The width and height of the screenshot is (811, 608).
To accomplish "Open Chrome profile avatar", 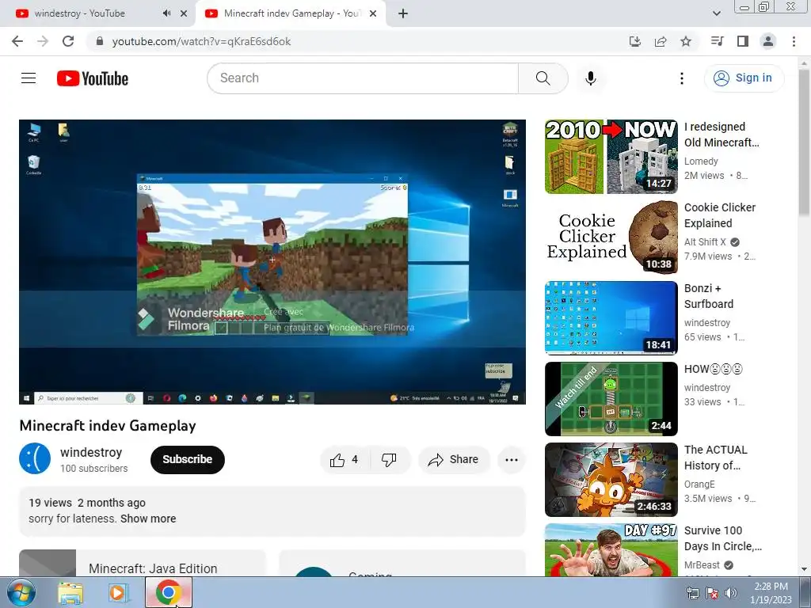I will (x=768, y=41).
